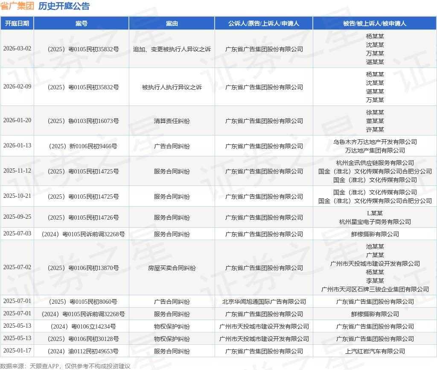
Task: Select case number (2025)鲁0103民初16073号
Action: [x=83, y=121]
